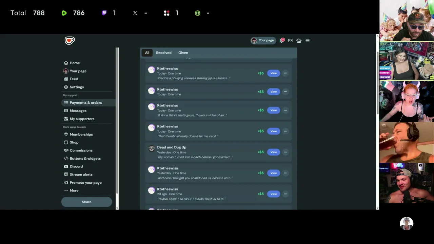The height and width of the screenshot is (244, 434).
Task: Click the green play icon next to 786
Action: click(64, 13)
